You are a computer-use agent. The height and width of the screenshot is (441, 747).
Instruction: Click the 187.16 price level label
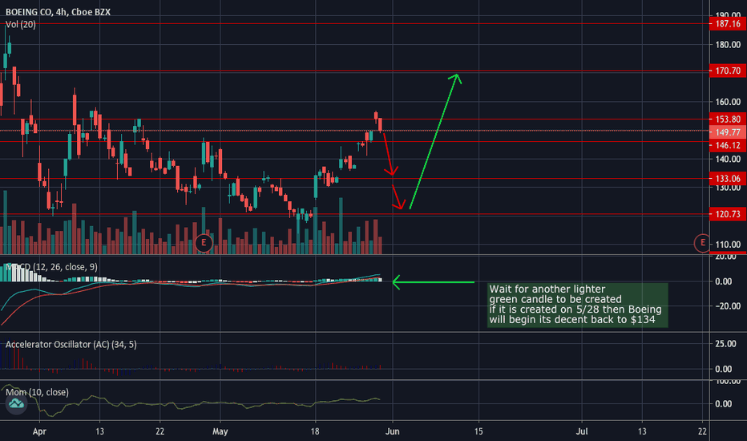tap(728, 24)
